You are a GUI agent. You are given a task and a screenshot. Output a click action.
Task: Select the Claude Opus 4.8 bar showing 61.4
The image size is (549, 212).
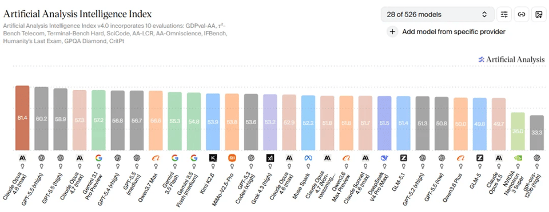click(x=22, y=118)
